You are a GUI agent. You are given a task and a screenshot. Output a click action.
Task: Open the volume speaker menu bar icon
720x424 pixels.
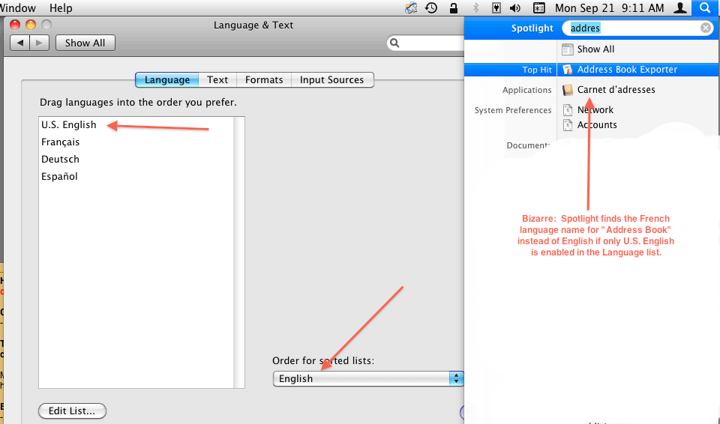515,7
